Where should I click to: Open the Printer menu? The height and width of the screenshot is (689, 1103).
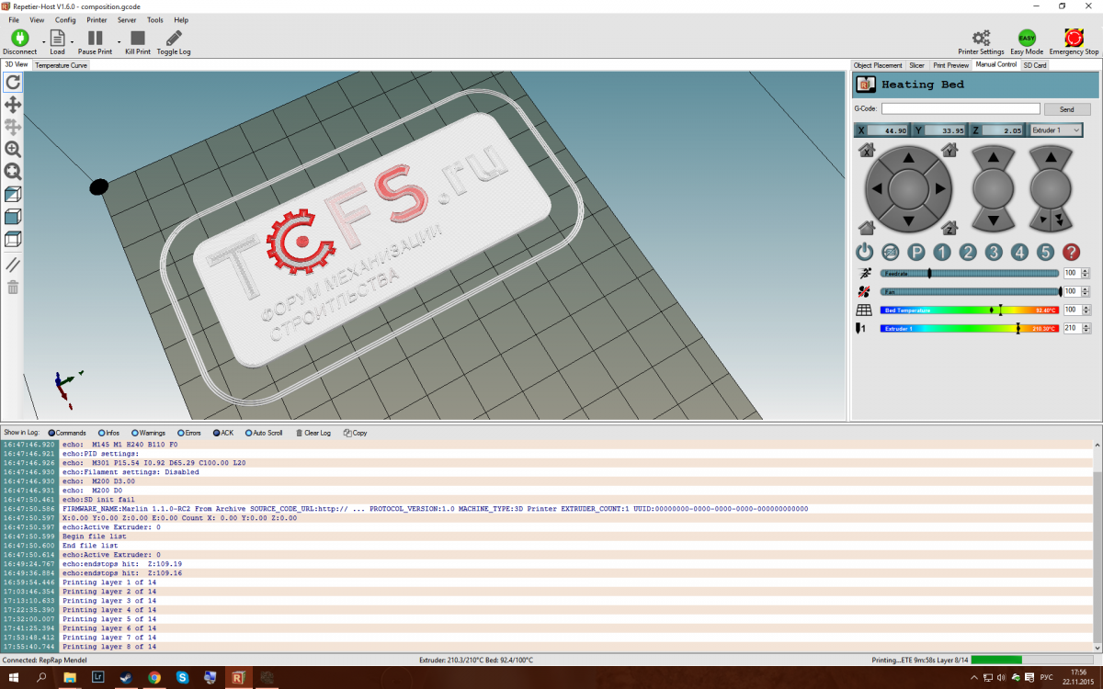click(97, 19)
